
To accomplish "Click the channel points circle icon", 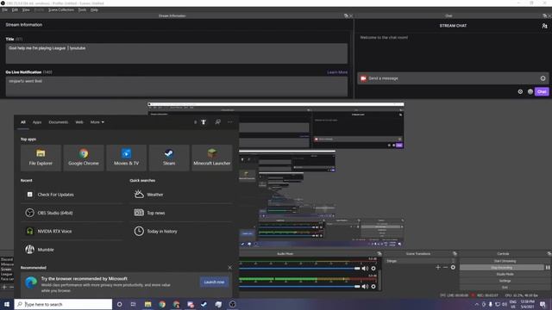I will pyautogui.click(x=530, y=92).
